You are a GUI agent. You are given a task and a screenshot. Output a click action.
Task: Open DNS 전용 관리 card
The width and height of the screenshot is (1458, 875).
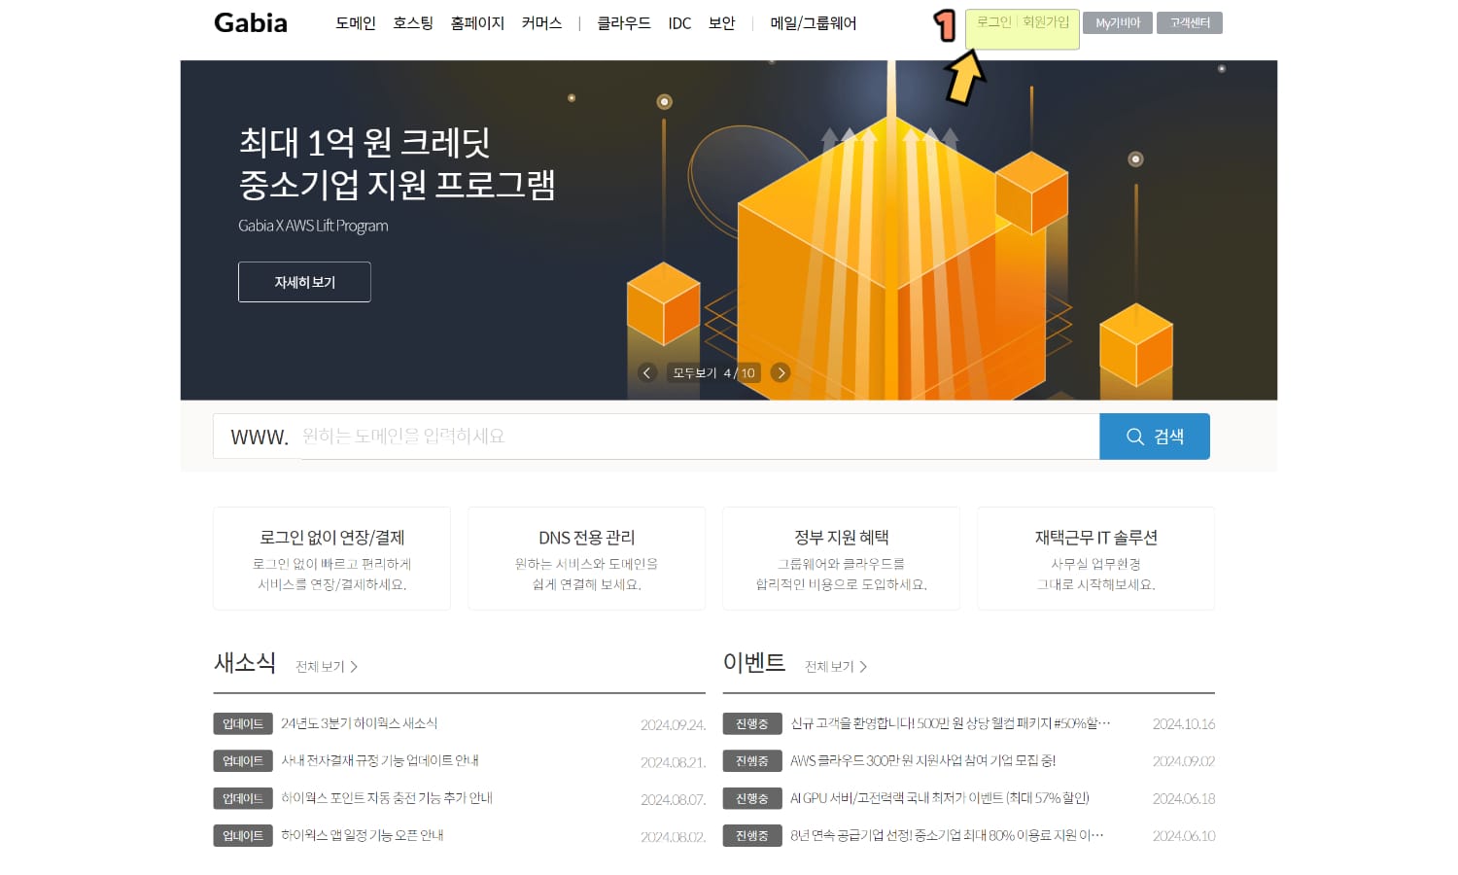click(x=586, y=559)
